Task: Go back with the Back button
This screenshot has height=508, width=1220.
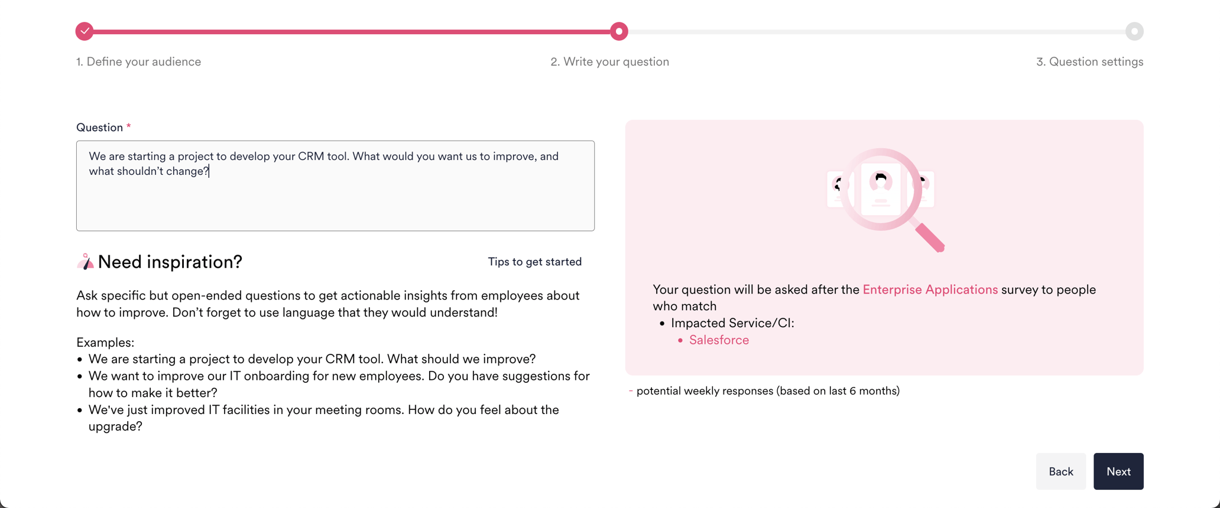Action: click(1060, 471)
